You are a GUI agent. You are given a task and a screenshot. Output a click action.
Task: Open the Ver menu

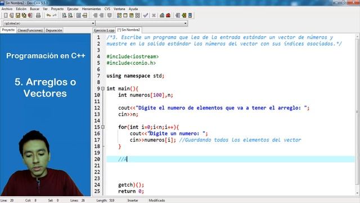45,9
